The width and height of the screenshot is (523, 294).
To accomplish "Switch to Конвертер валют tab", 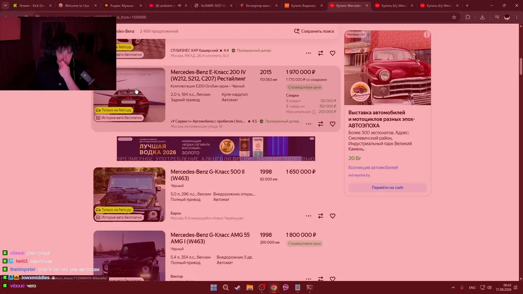I will point(258,6).
